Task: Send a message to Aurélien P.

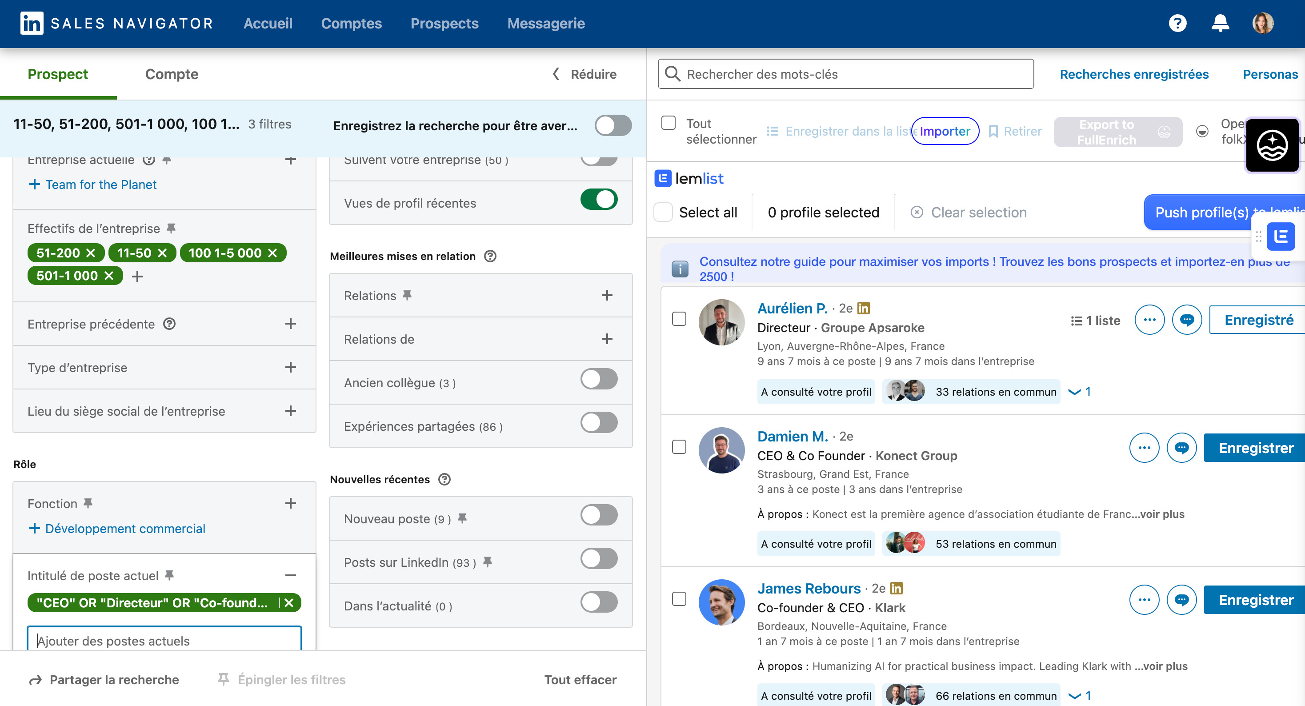Action: click(1187, 320)
